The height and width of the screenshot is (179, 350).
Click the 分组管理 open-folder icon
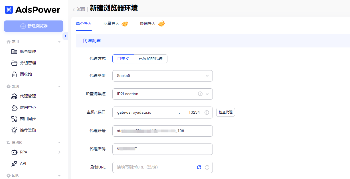14,63
